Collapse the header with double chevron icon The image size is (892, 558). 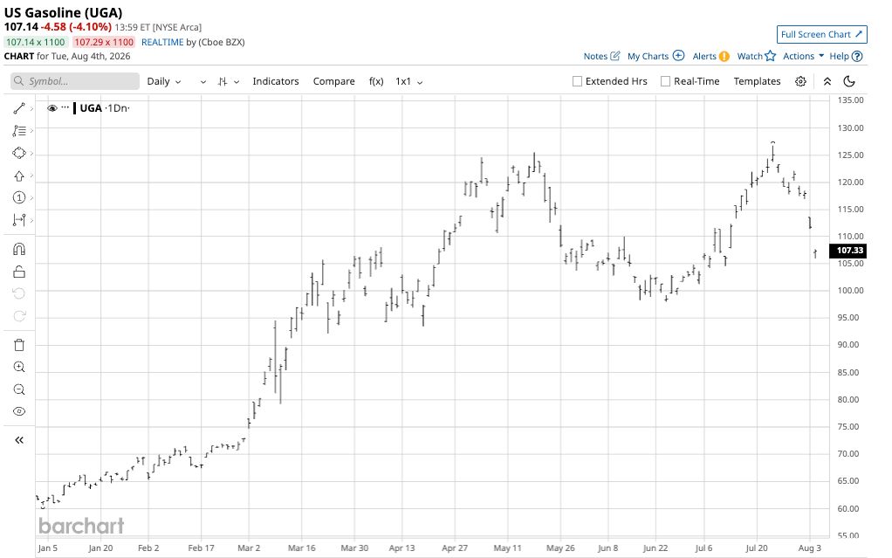827,81
